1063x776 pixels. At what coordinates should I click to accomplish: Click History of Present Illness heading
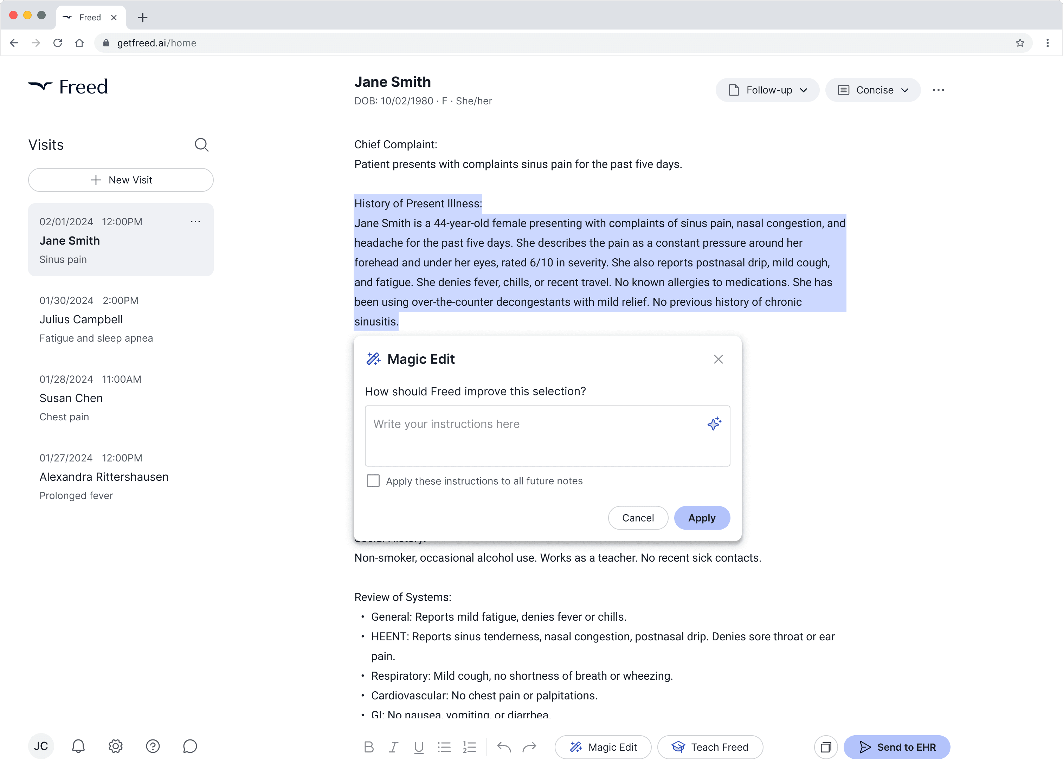[x=418, y=203]
